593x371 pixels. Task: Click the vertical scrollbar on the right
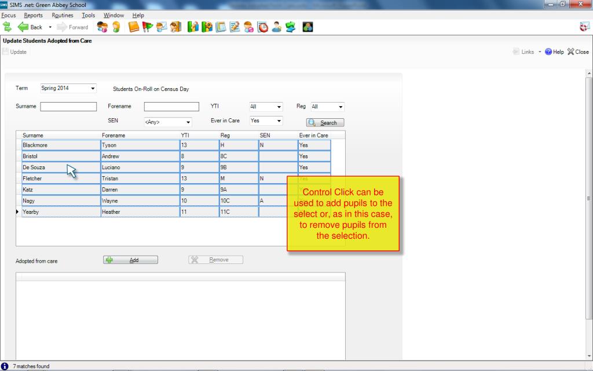click(x=589, y=198)
